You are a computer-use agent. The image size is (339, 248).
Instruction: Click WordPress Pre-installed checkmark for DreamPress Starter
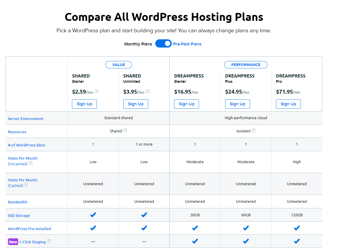pos(195,228)
